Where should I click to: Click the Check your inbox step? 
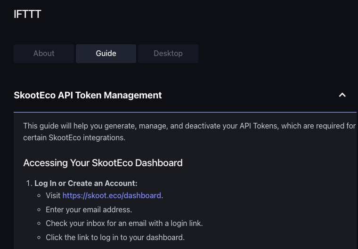pos(124,224)
